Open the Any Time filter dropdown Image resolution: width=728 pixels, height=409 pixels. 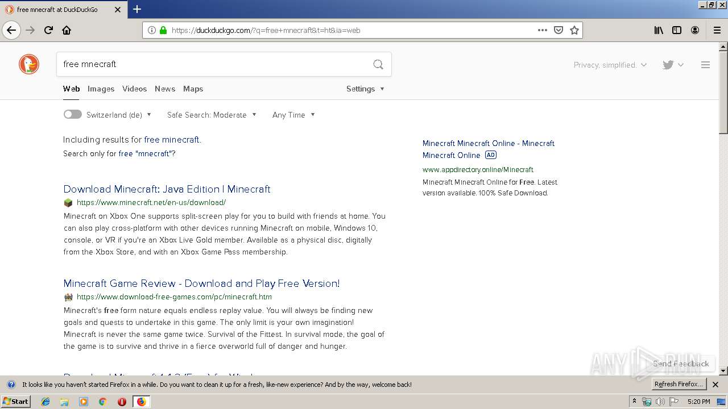pyautogui.click(x=293, y=115)
